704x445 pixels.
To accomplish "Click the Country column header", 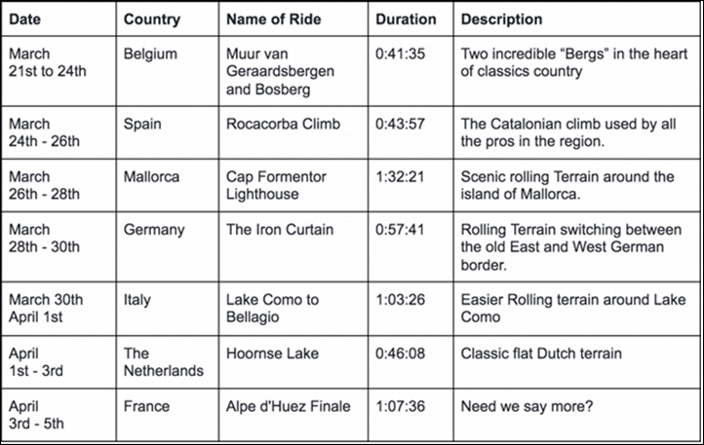I will click(168, 19).
